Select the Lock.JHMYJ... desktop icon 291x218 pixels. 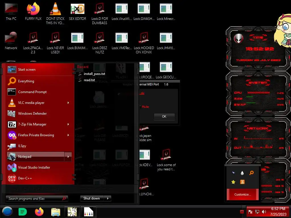click(166, 41)
